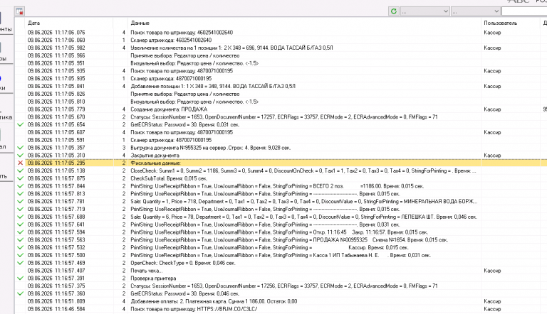Viewport: 547px width, 314px height.
Task: Open the first '...' filter dropdown next to refresh
Action: coord(424,11)
